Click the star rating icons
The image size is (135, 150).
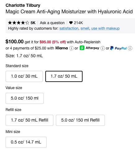tap(19, 23)
